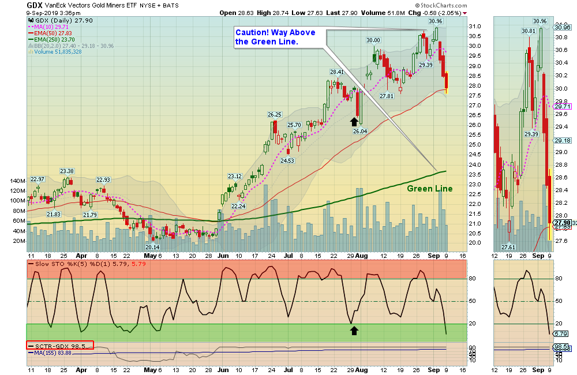This screenshot has width=577, height=375.
Task: Click the SCTR-GDX legend line icon
Action: [x=31, y=346]
